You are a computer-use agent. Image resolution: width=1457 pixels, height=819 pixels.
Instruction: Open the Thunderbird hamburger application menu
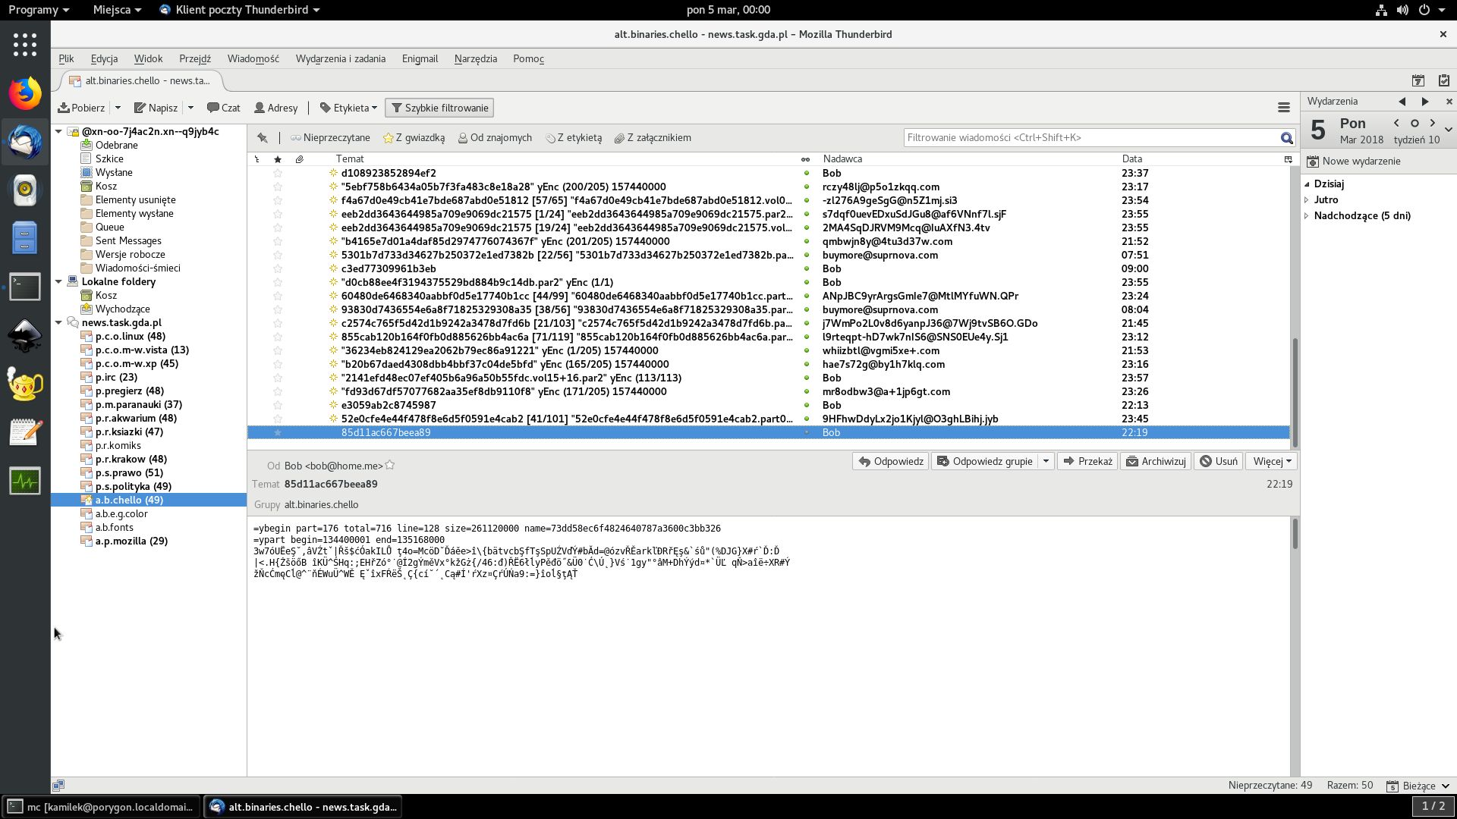click(x=1284, y=108)
